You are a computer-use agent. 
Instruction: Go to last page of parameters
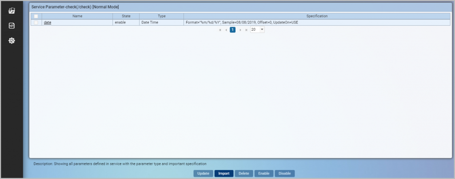click(x=246, y=30)
